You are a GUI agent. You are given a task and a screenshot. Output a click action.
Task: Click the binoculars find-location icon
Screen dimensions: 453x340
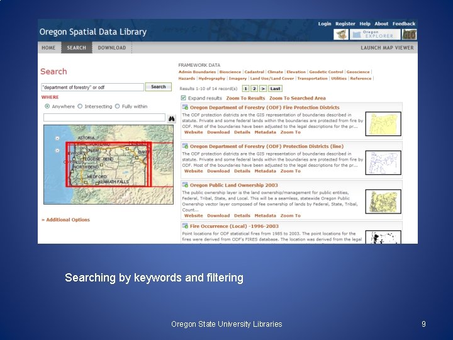[172, 119]
